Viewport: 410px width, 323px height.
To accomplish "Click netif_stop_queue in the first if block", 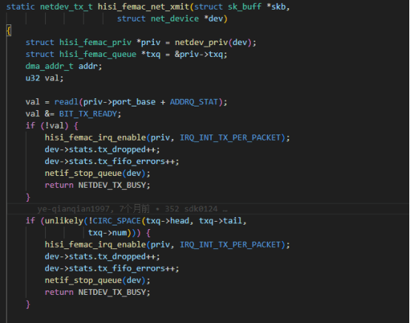I will [x=83, y=174].
